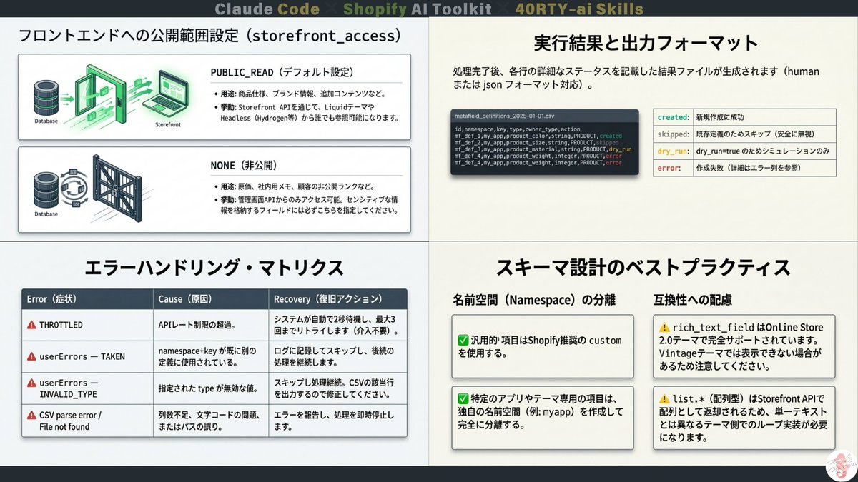Click the yellow warning icon beside rich_text_field
Image resolution: width=858 pixels, height=482 pixels.
(666, 328)
